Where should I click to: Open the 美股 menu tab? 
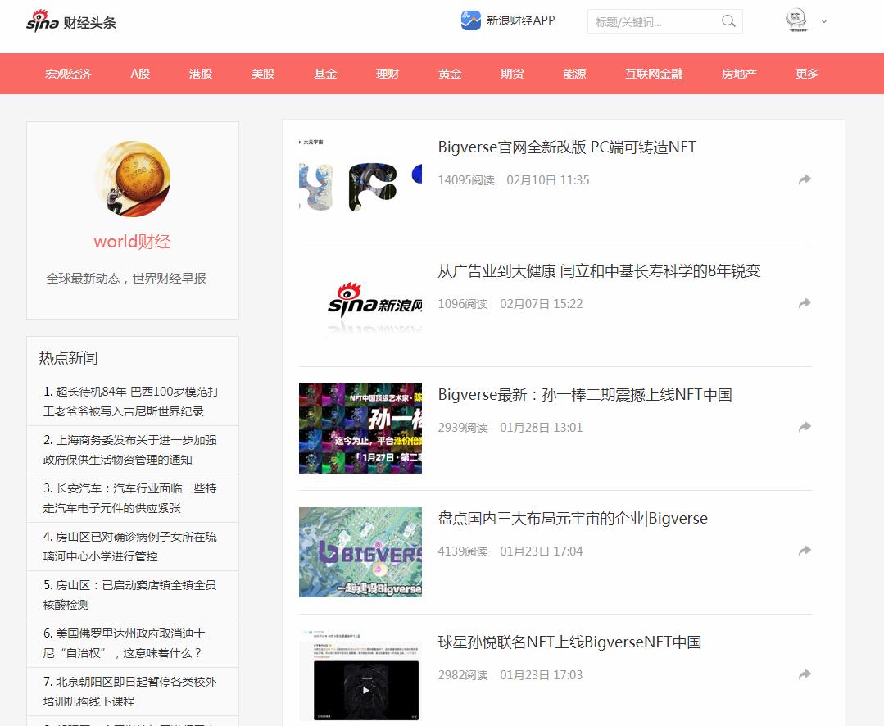(x=263, y=74)
